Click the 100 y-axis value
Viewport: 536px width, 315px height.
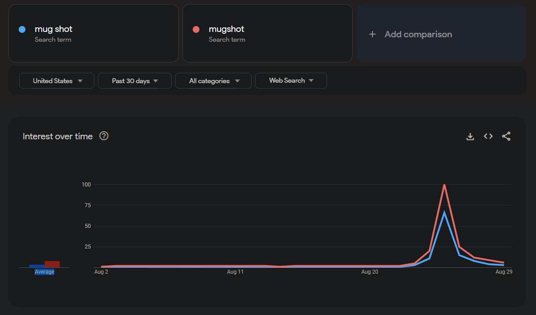86,185
